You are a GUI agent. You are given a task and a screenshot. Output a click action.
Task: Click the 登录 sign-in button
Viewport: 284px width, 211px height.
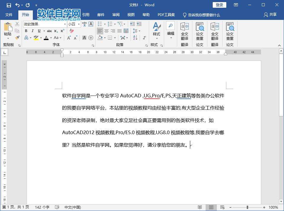click(x=219, y=5)
